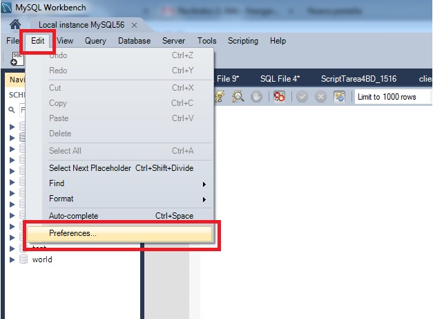Select the Navigator panel header

point(15,80)
